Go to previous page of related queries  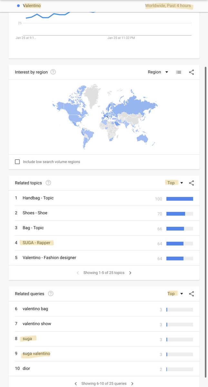point(75,384)
